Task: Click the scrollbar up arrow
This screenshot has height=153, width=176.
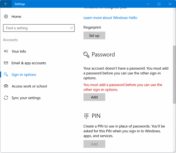Action: [174, 9]
